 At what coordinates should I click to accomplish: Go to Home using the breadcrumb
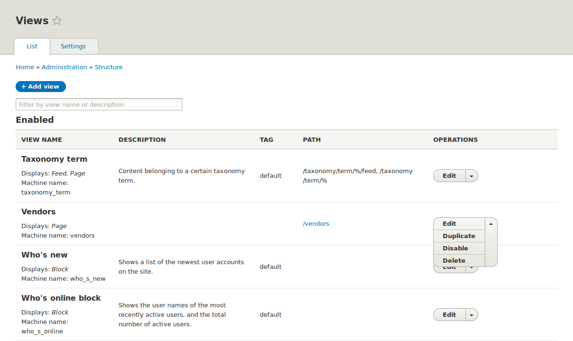25,67
